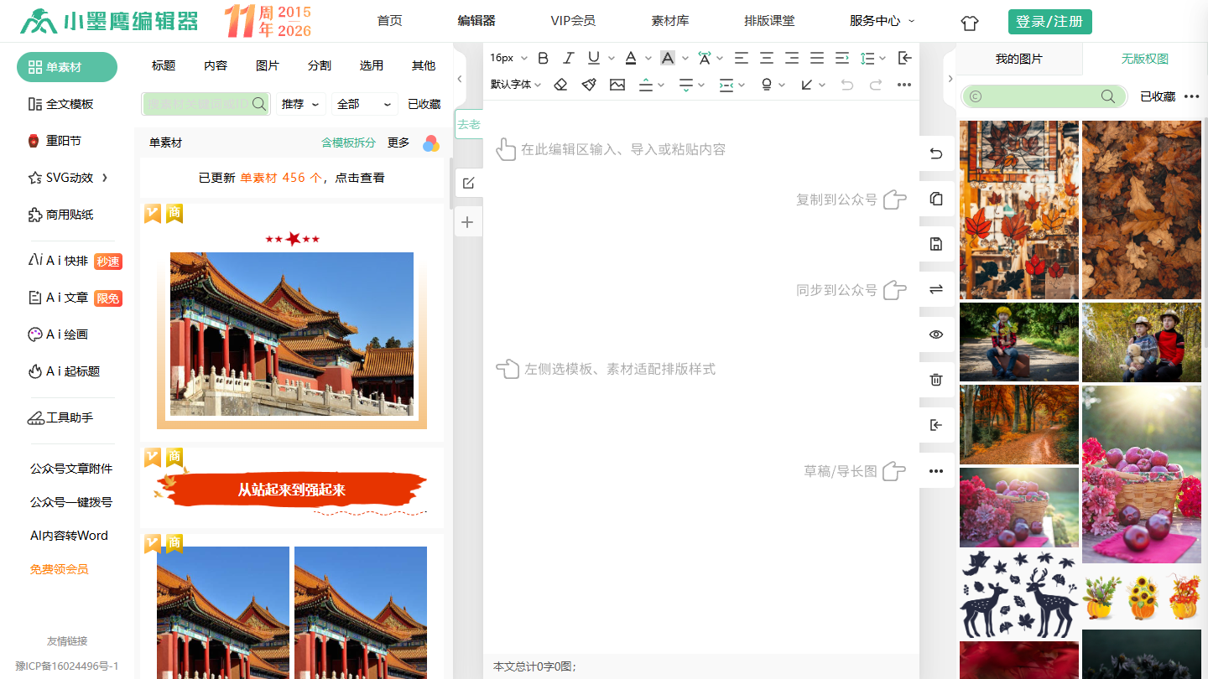This screenshot has width=1208, height=679.
Task: Switch to the 标题 materials tab
Action: point(164,65)
